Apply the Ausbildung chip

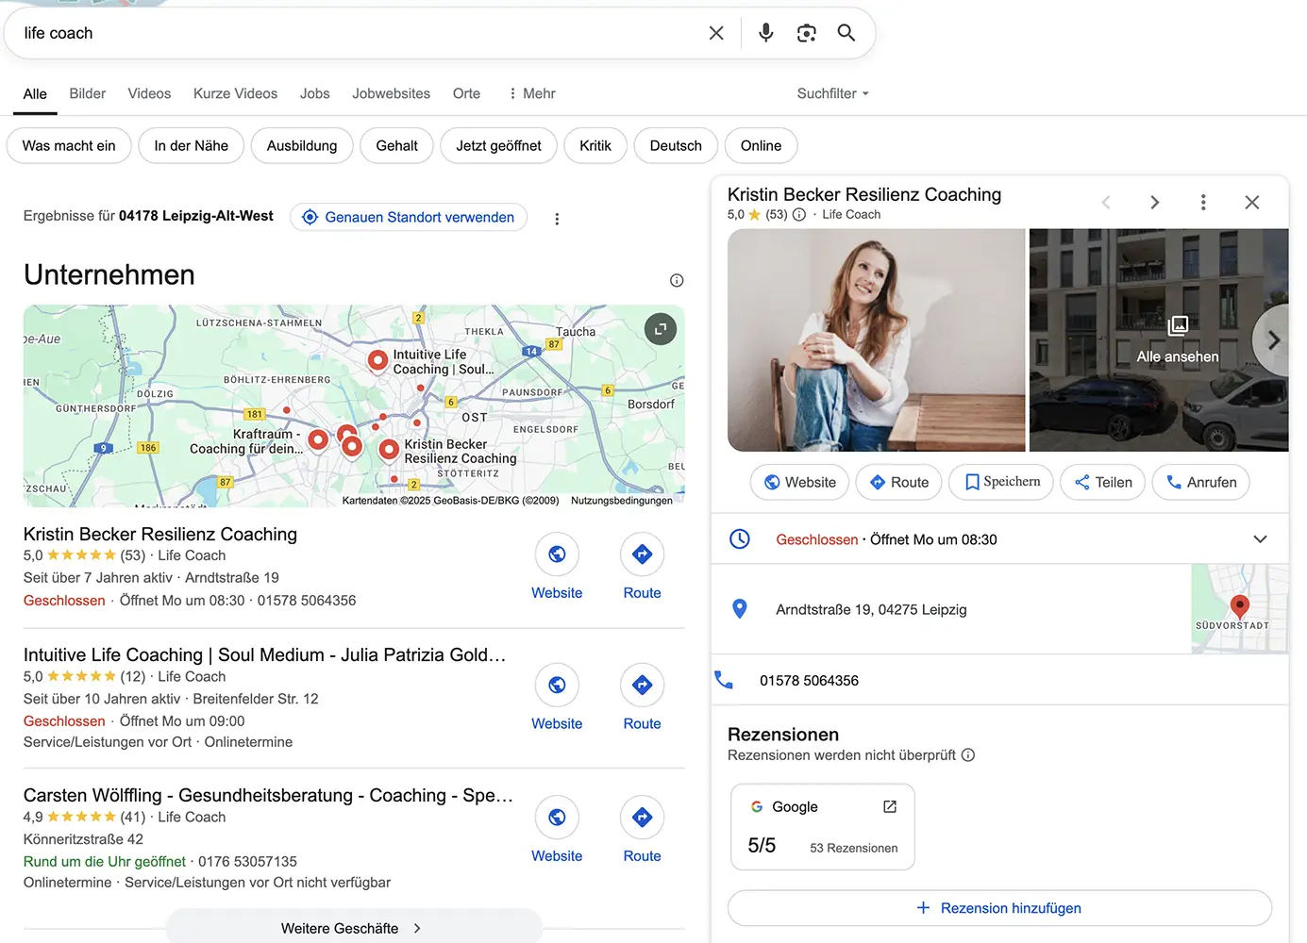click(302, 146)
